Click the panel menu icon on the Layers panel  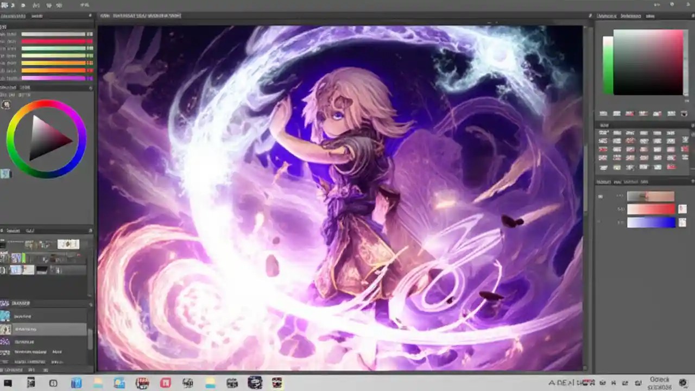click(x=90, y=303)
